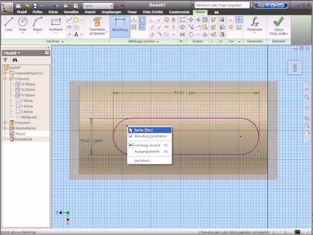Select the Kreis circle tool
313x235 pixels.
click(x=23, y=23)
